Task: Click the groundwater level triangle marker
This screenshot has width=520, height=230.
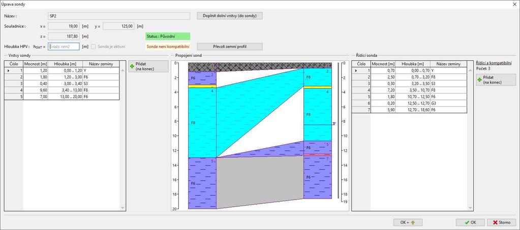Action: point(334,123)
